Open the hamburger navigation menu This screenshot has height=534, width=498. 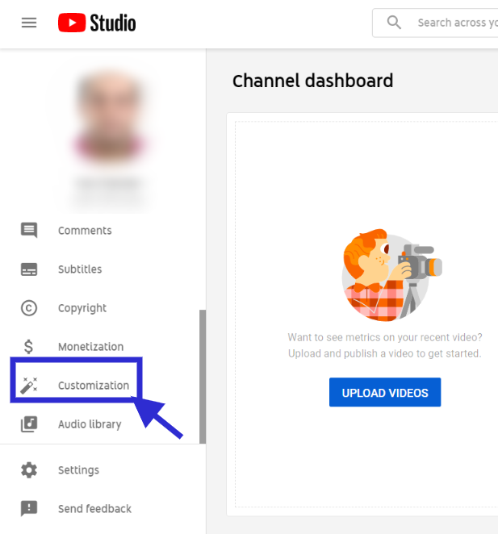click(29, 23)
